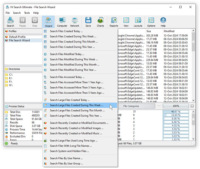Viewport: 200px width, 169px height.
Task: Click the Save toolbar icon
Action: 88,22
